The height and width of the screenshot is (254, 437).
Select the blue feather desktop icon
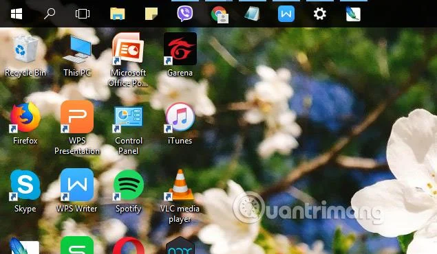click(x=25, y=246)
